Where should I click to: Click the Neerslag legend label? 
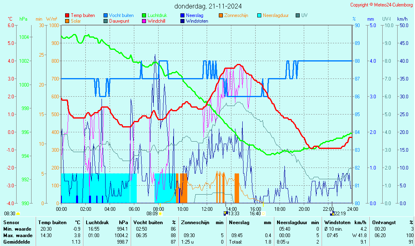pos(195,15)
